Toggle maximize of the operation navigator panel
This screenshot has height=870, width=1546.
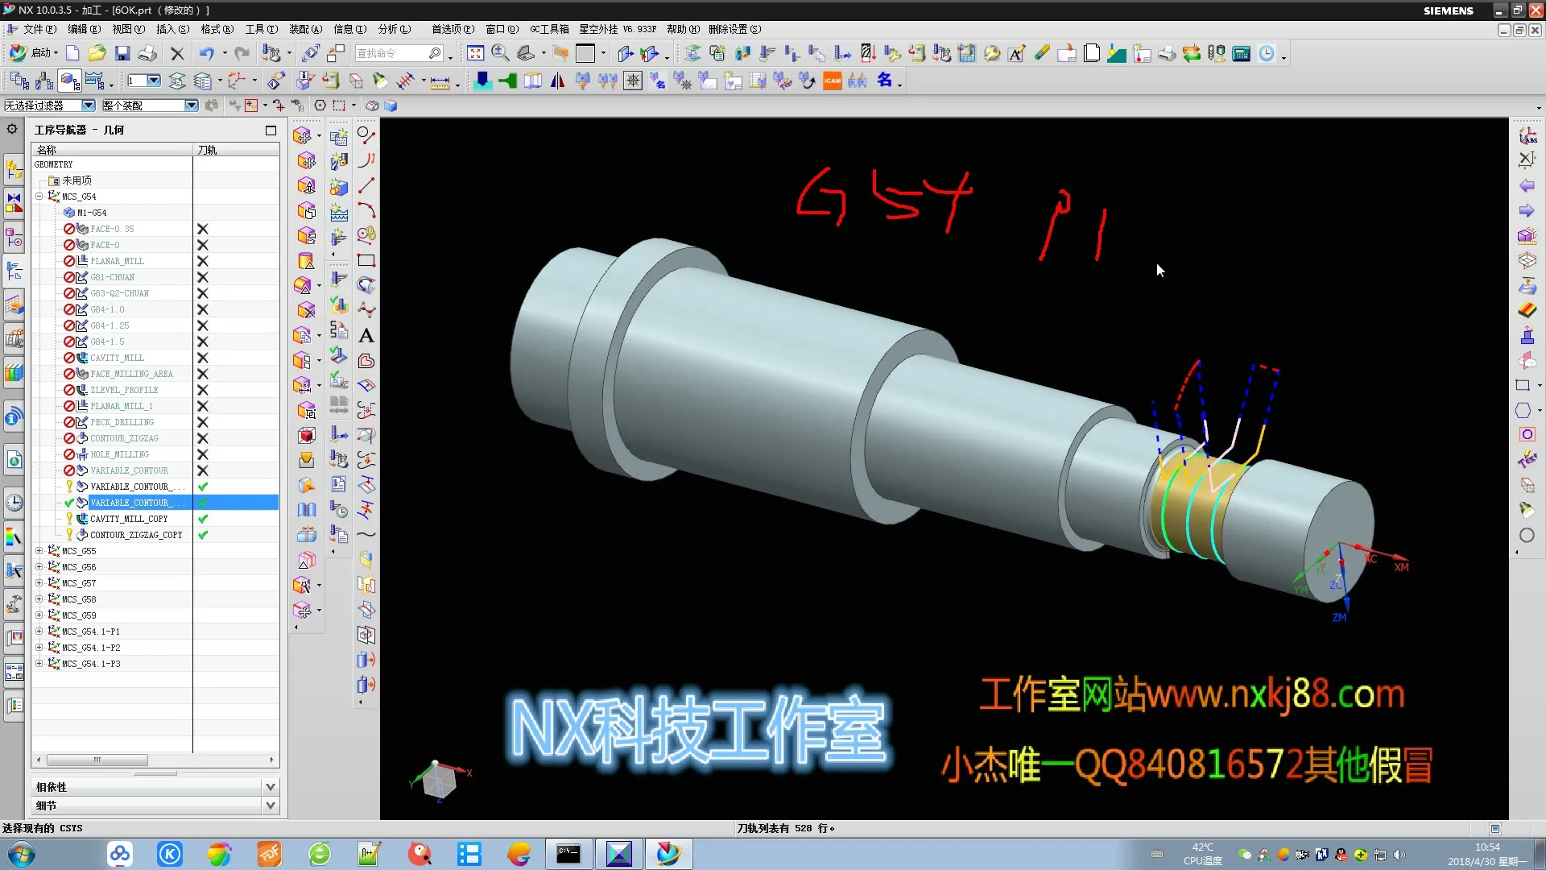tap(271, 130)
